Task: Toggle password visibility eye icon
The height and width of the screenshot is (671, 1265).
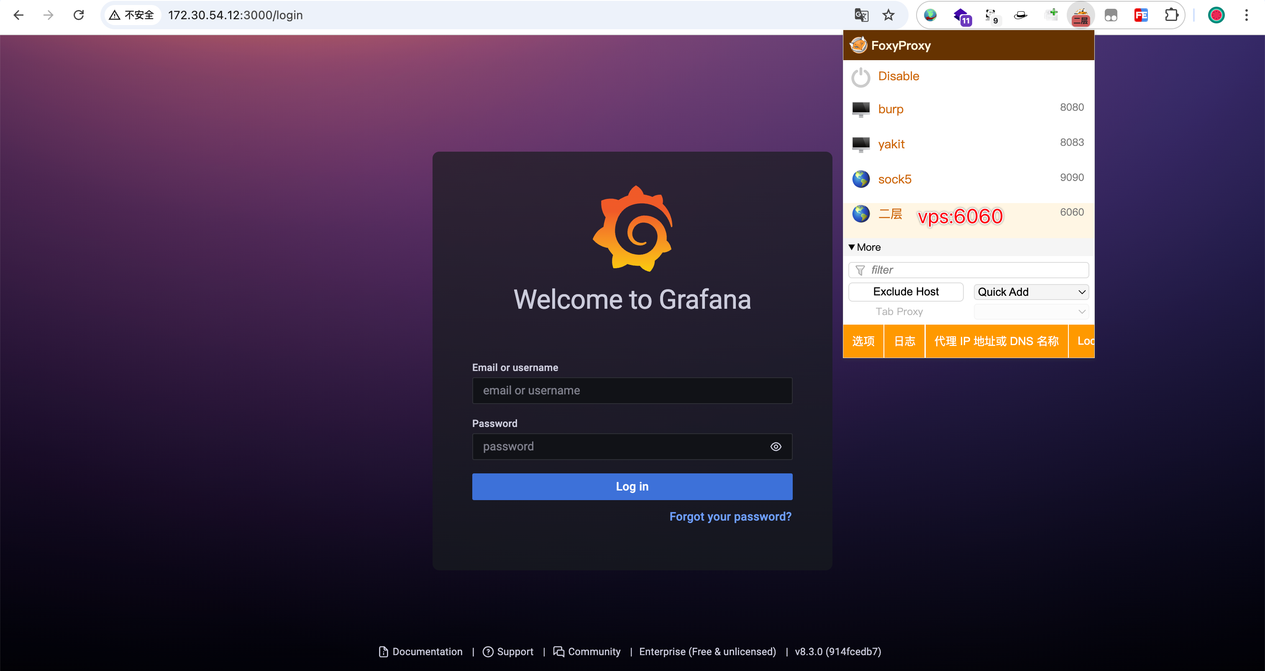Action: pos(776,446)
